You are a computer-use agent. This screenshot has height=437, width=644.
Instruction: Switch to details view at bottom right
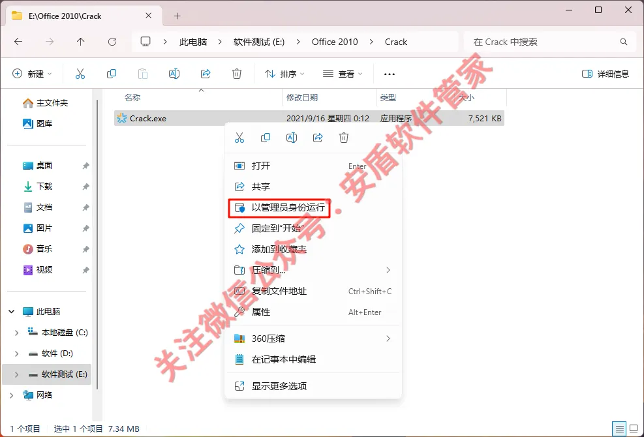point(619,429)
